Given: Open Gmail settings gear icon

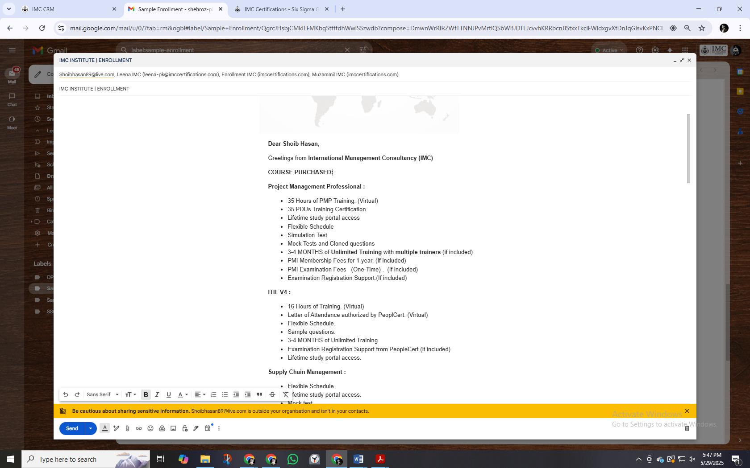Looking at the screenshot, I should (654, 50).
